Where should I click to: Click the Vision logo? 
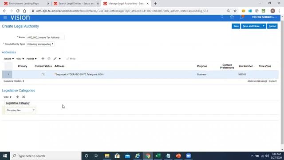tap(20, 17)
